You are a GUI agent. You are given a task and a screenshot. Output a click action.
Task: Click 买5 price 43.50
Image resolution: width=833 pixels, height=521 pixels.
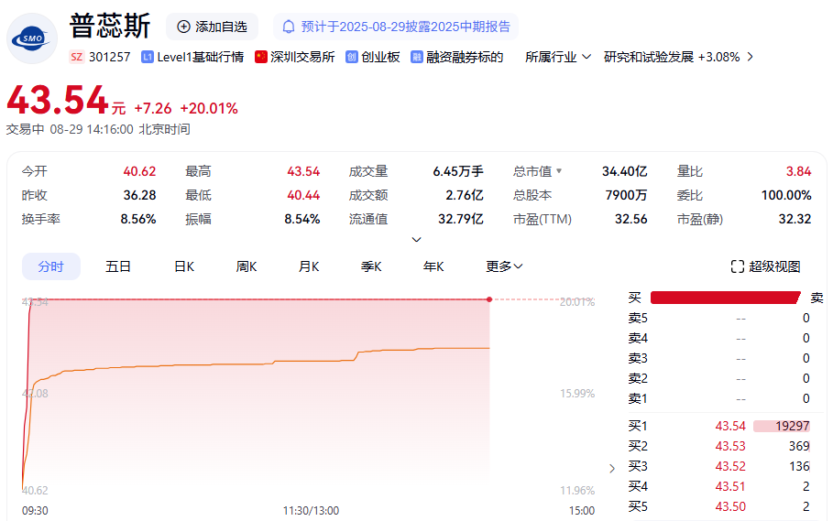click(x=730, y=506)
